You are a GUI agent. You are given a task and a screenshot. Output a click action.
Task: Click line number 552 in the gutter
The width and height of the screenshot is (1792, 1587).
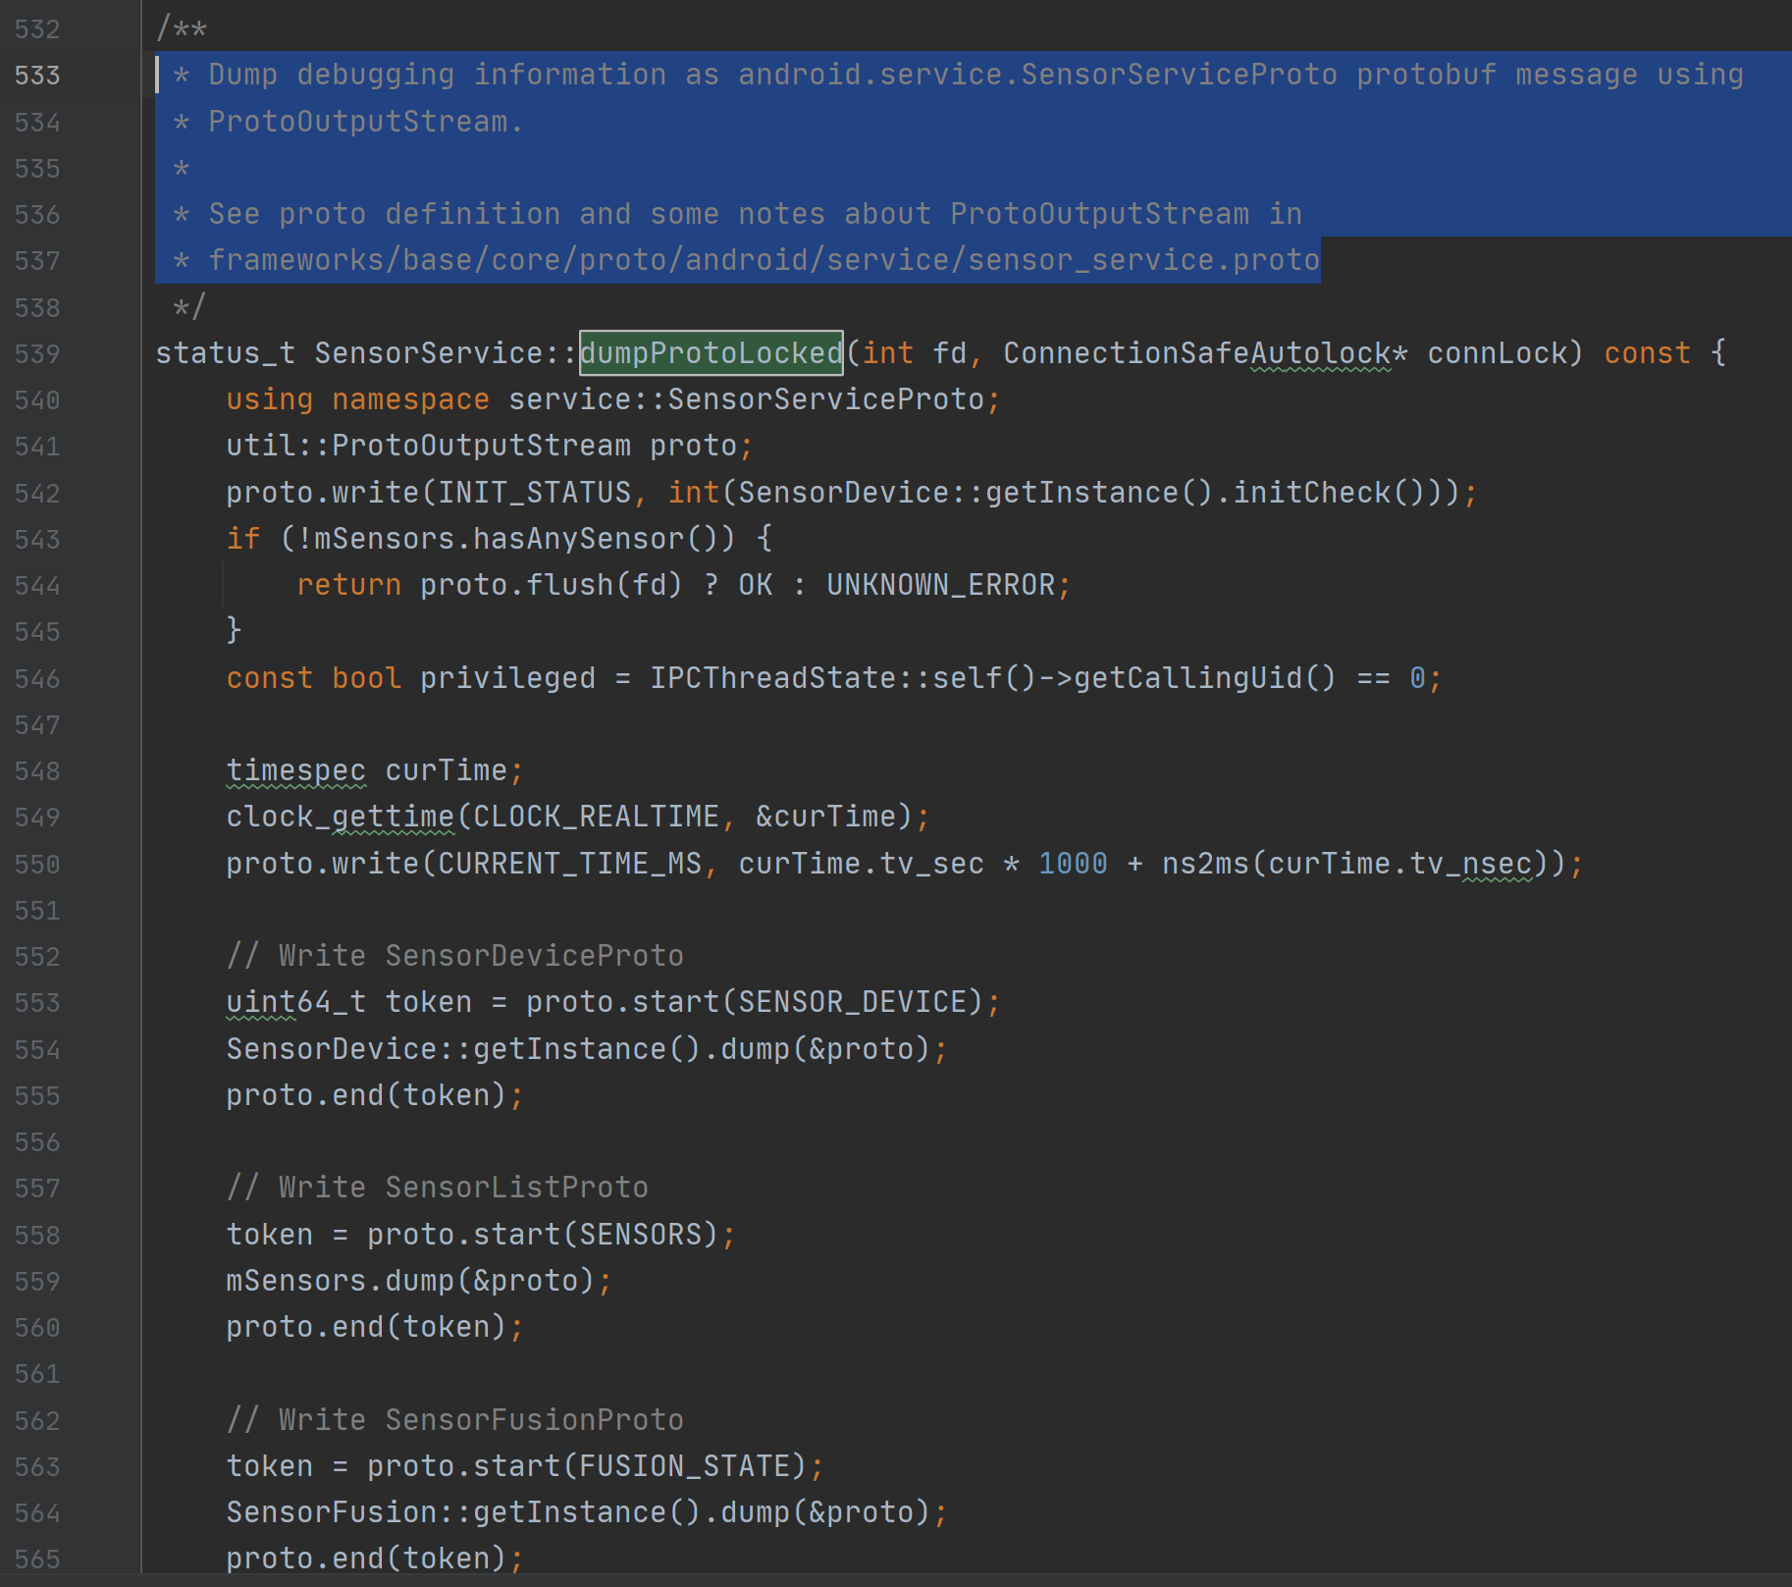coord(37,957)
